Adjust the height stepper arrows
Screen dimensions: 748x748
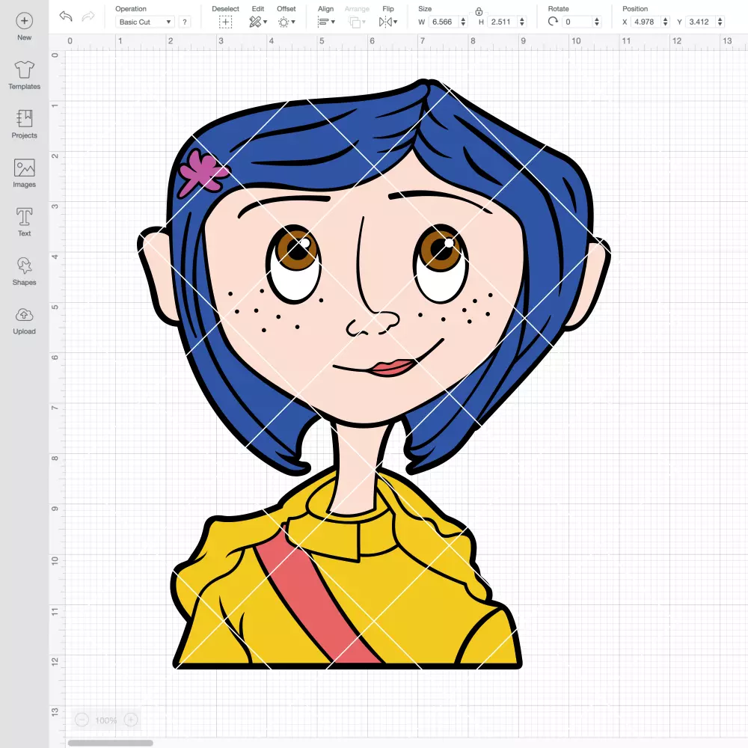(x=522, y=22)
